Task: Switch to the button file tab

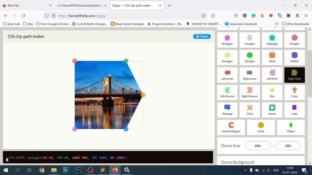Action: coord(82,5)
